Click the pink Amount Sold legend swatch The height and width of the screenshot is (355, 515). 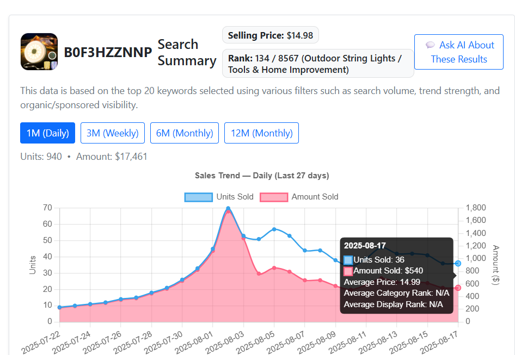click(274, 197)
